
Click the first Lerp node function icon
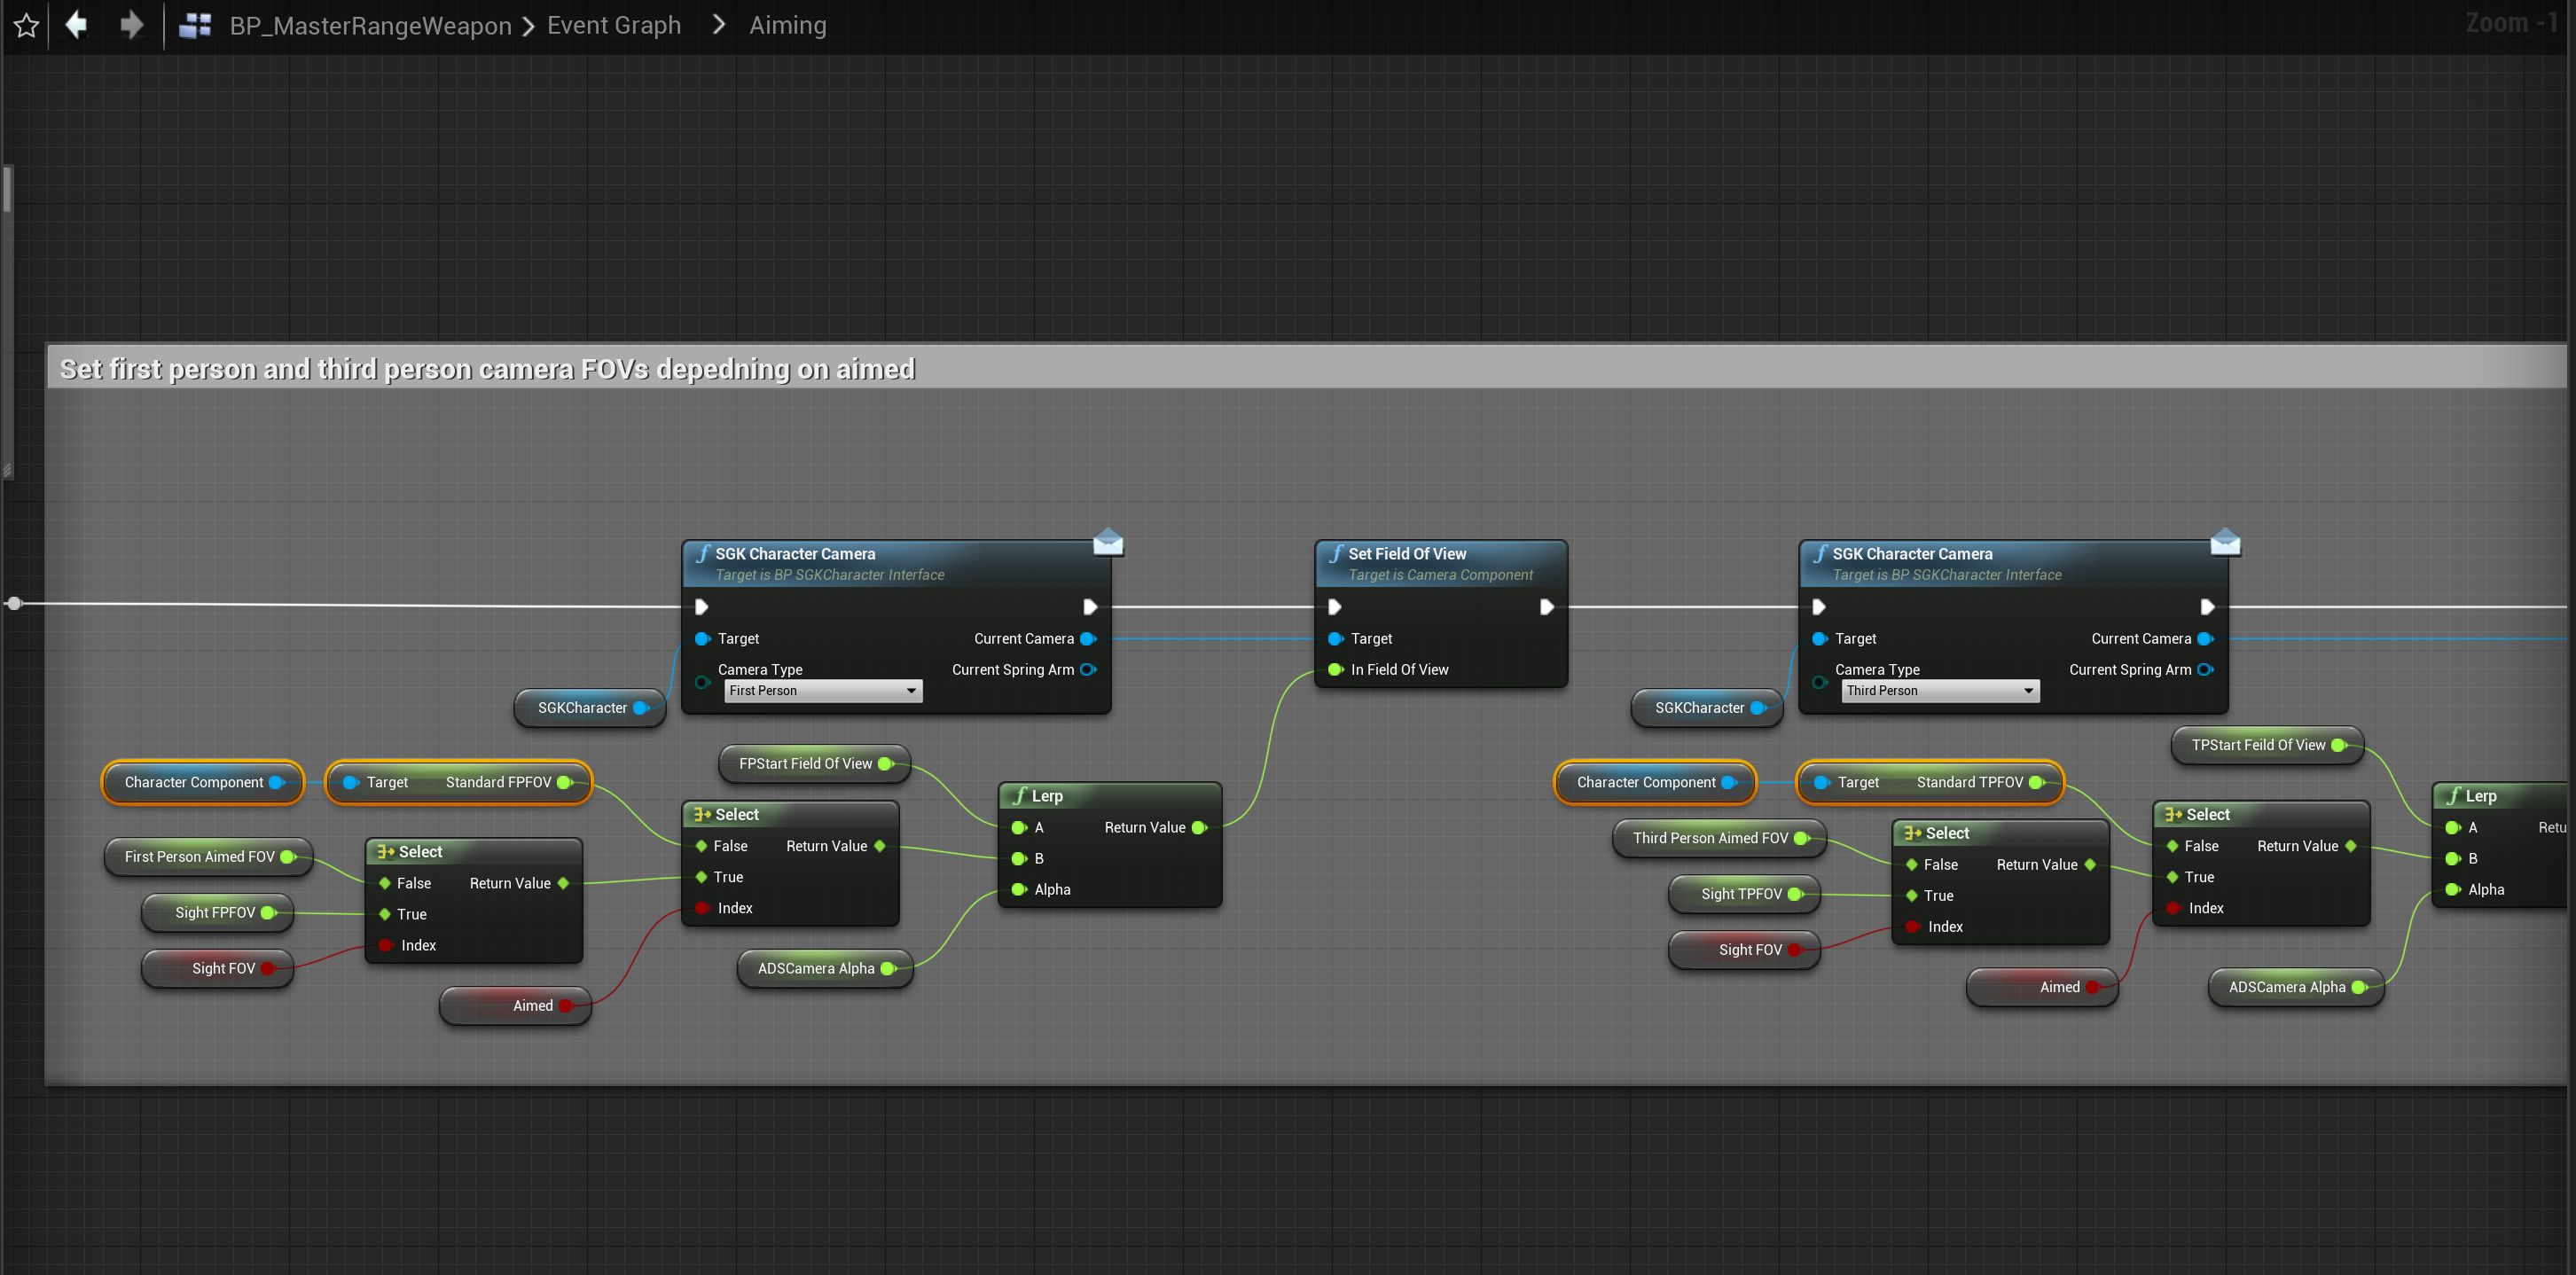(x=1019, y=796)
